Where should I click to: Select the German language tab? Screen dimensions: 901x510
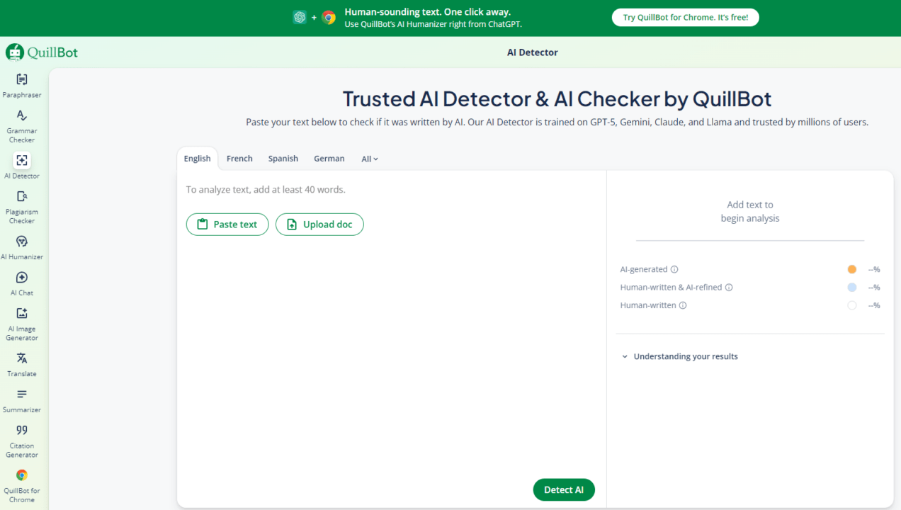click(329, 159)
